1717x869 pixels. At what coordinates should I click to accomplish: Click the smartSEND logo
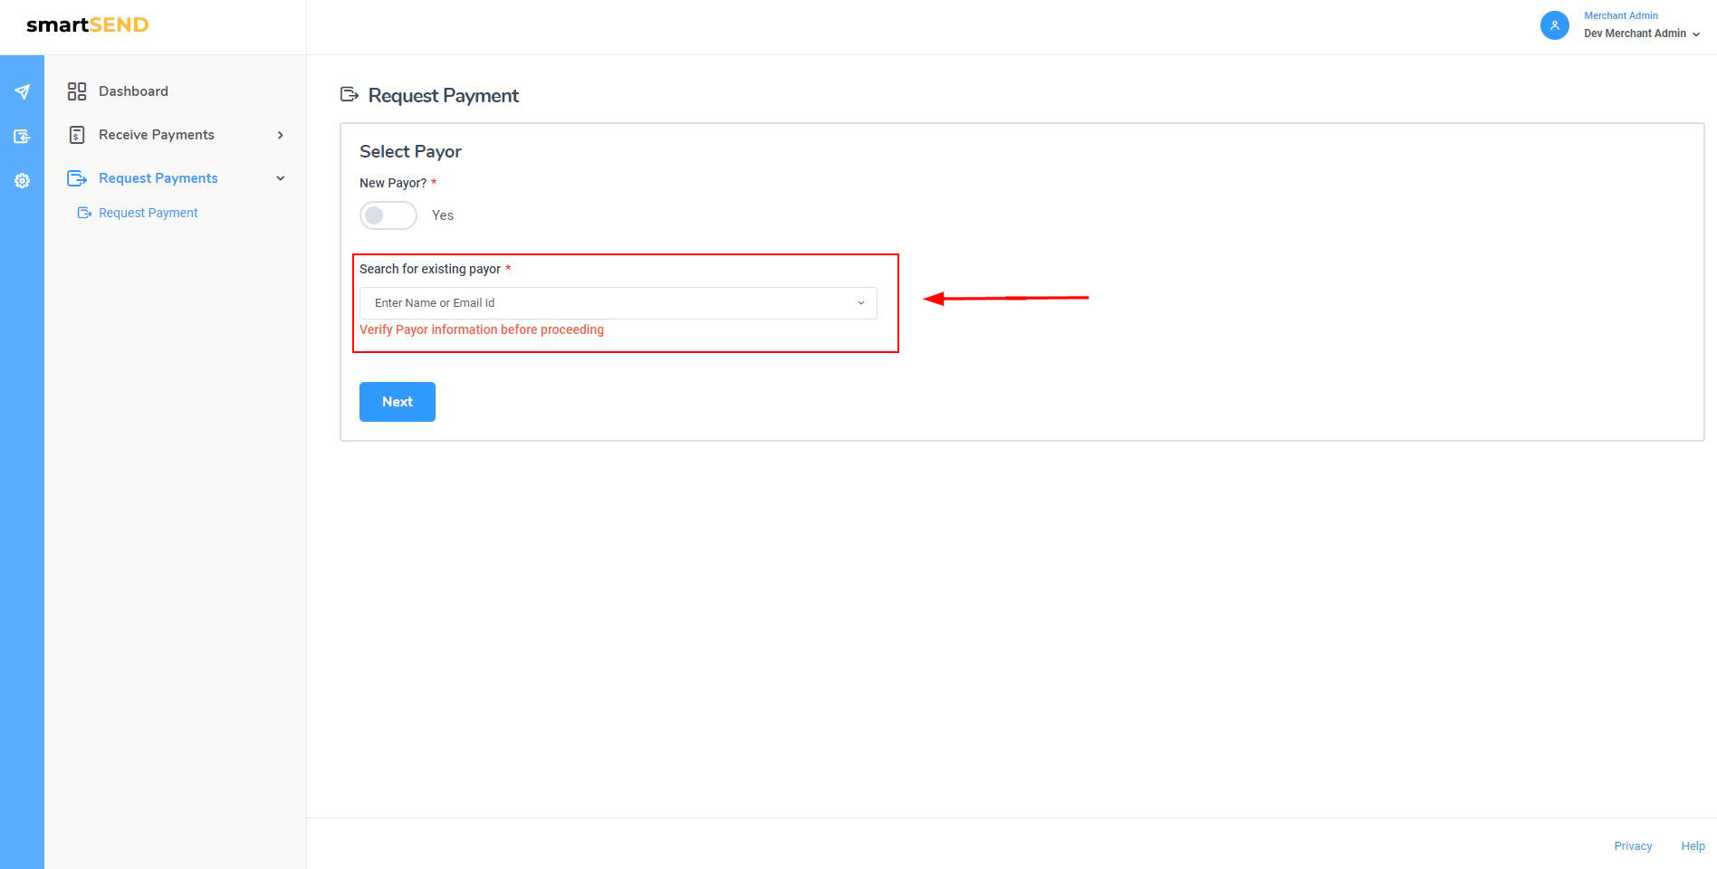tap(88, 25)
